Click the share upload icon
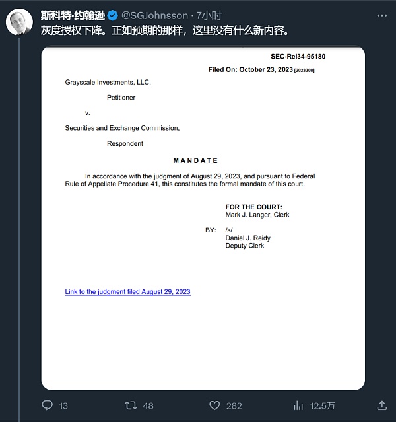 pos(382,405)
